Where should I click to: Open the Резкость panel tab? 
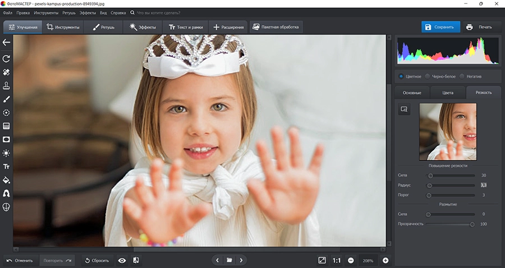click(x=484, y=93)
